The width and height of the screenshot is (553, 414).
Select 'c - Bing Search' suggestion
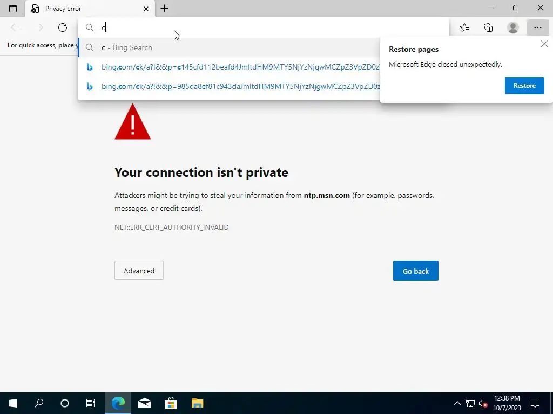(229, 47)
